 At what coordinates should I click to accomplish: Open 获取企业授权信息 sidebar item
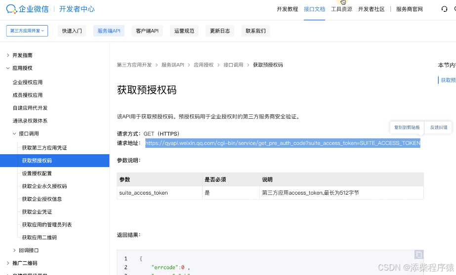pyautogui.click(x=42, y=199)
